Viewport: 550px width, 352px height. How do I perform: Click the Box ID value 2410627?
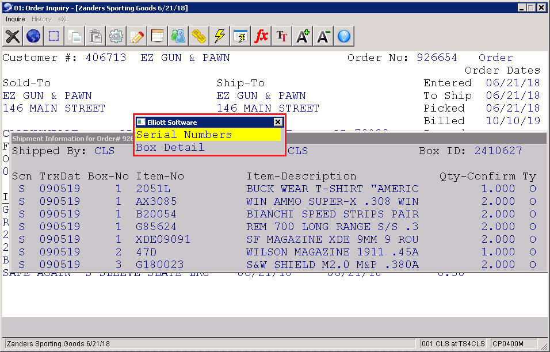498,151
